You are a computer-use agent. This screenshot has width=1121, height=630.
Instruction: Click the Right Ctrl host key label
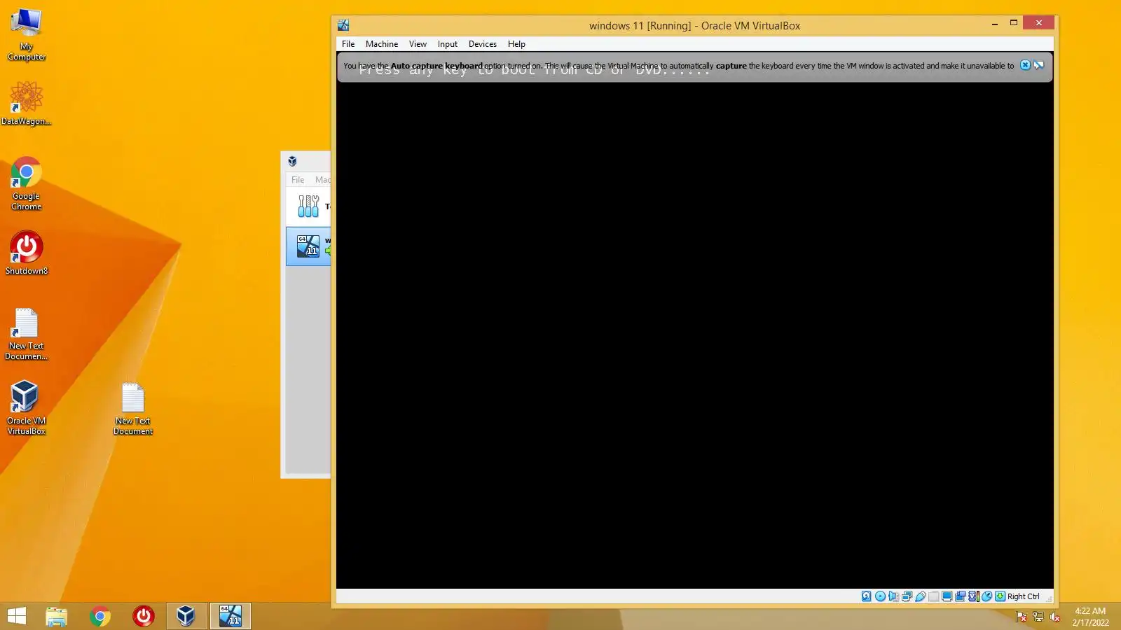(1024, 596)
